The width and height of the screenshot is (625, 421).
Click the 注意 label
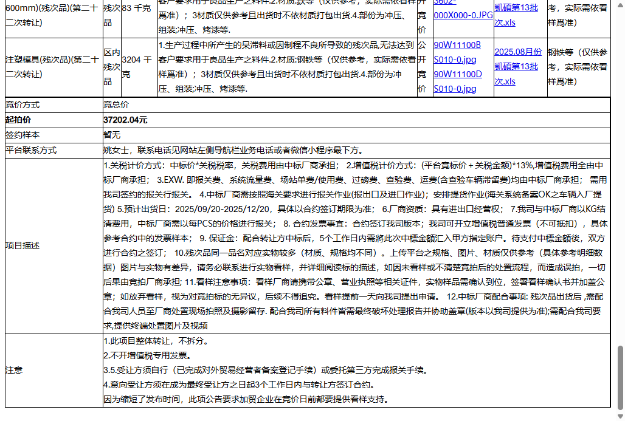(14, 371)
